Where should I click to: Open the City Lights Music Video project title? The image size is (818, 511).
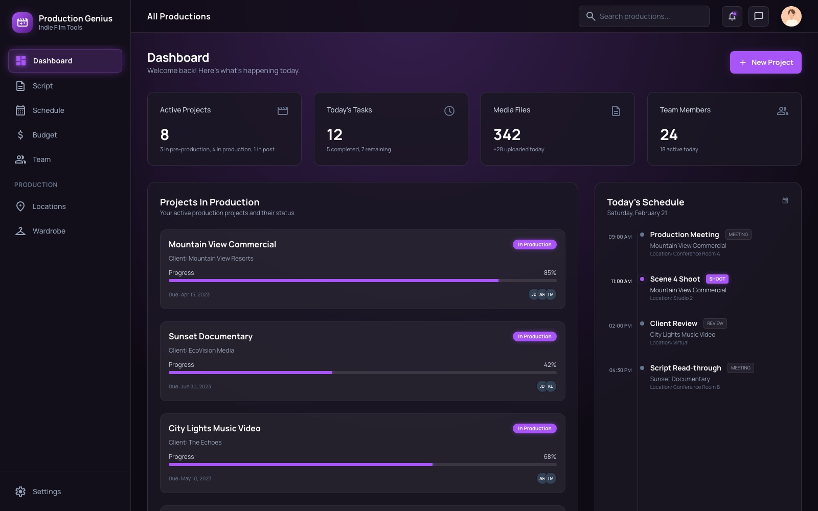(x=215, y=428)
